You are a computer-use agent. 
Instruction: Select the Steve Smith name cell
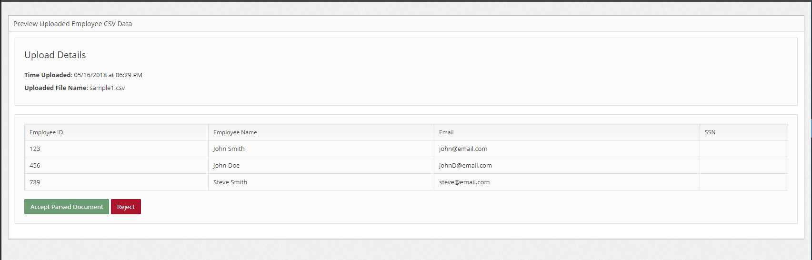(321, 182)
